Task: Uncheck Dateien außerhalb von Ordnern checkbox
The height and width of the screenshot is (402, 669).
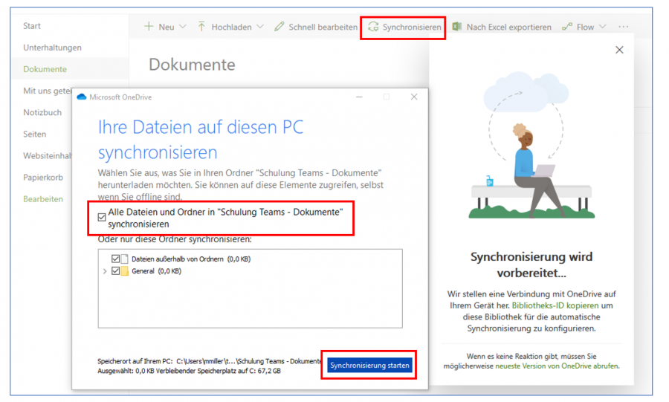Action: [x=115, y=259]
